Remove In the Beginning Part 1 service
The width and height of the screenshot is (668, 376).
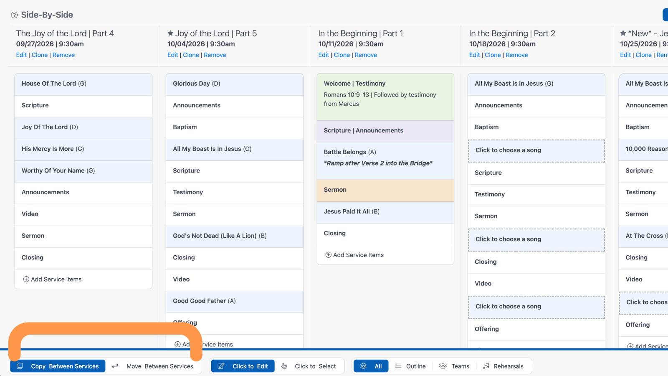click(x=366, y=55)
